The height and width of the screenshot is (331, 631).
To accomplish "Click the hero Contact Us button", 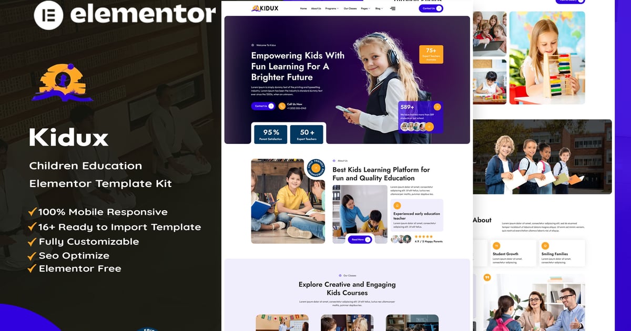I will (x=263, y=106).
